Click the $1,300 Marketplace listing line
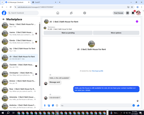 click(x=60, y=29)
